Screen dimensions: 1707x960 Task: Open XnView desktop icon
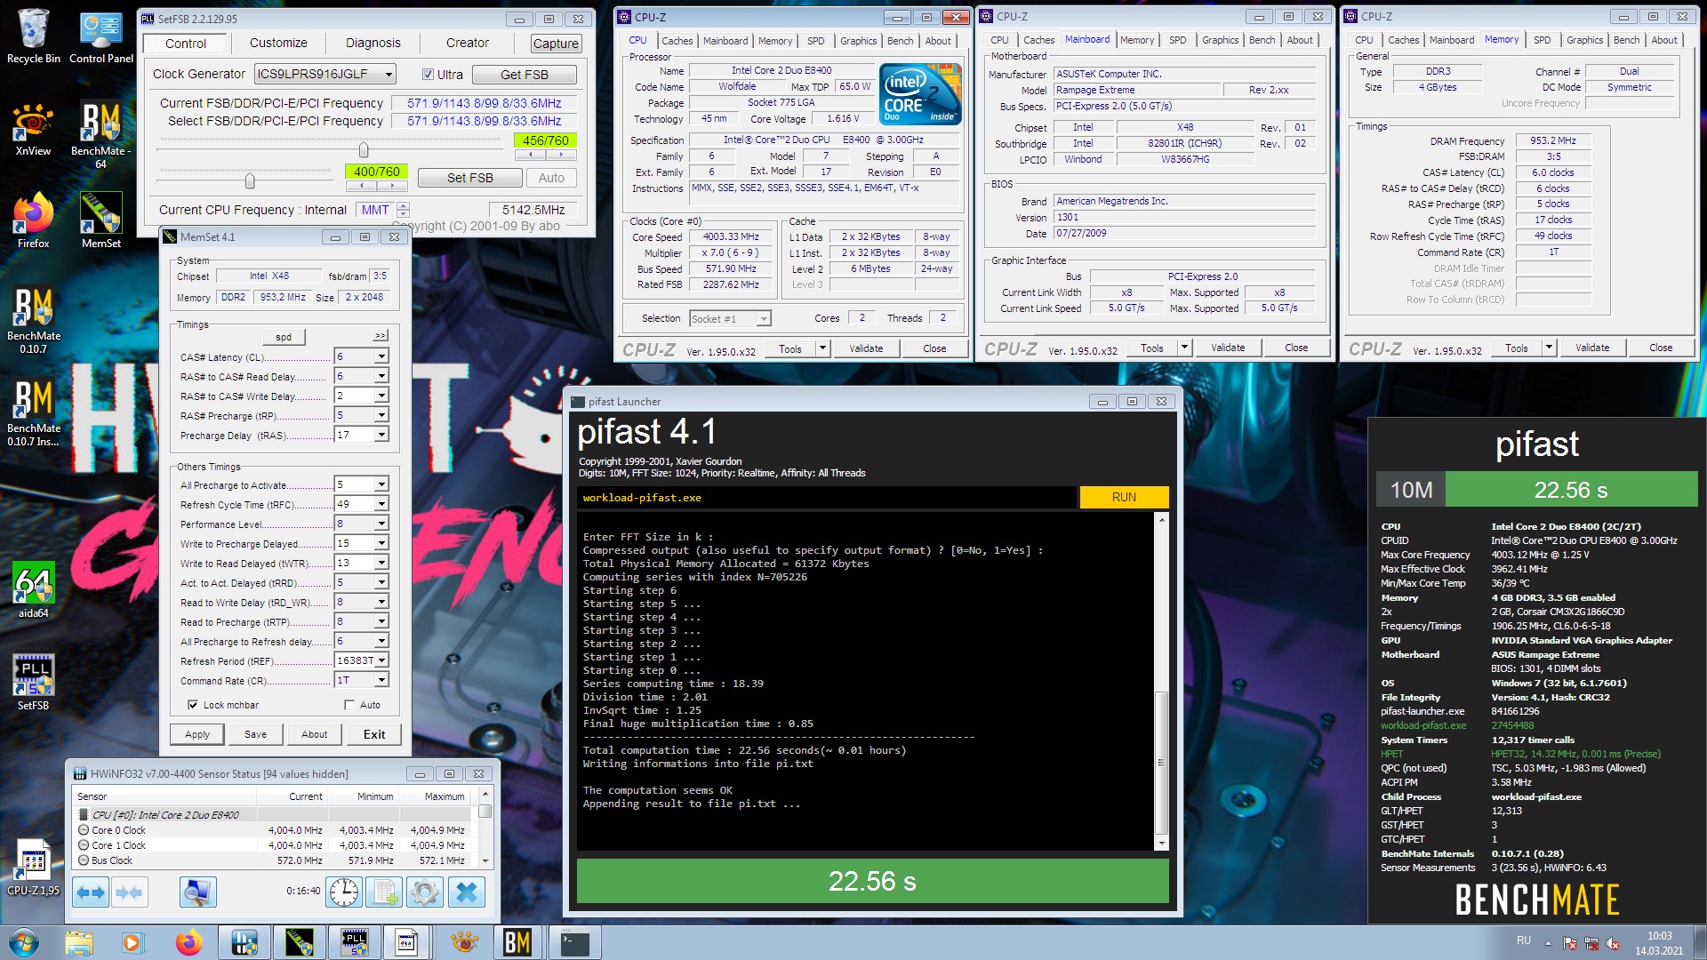[34, 130]
